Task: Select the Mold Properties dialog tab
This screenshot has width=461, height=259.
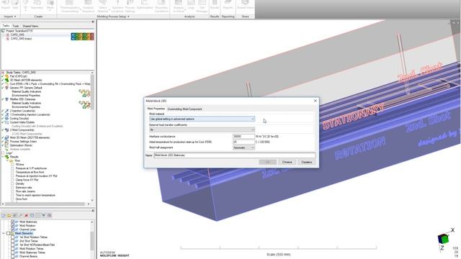Action: 156,109
